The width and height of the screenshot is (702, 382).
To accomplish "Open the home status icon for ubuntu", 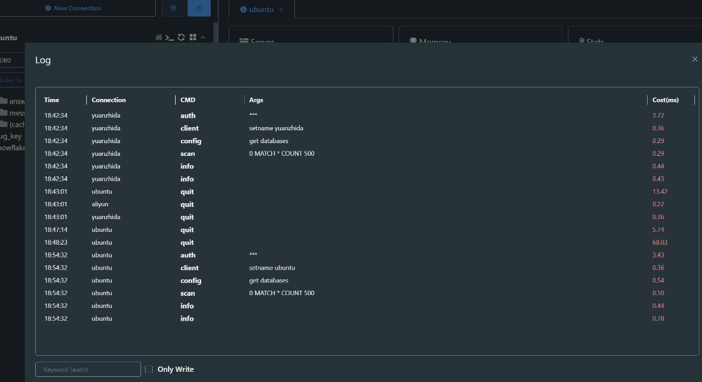I will 158,38.
